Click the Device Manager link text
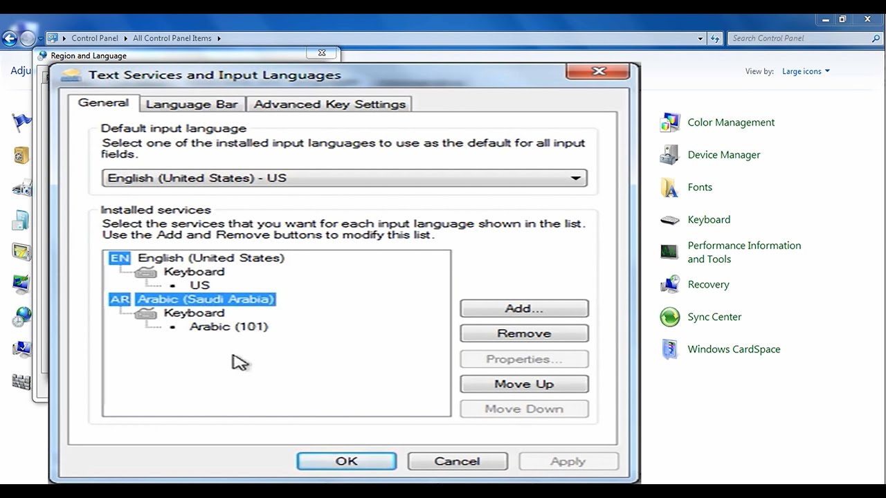This screenshot has width=886, height=498. 724,155
